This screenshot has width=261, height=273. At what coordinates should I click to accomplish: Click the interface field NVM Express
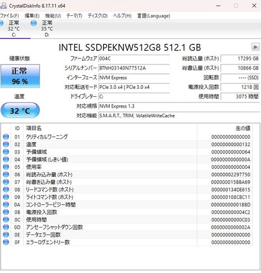134,77
